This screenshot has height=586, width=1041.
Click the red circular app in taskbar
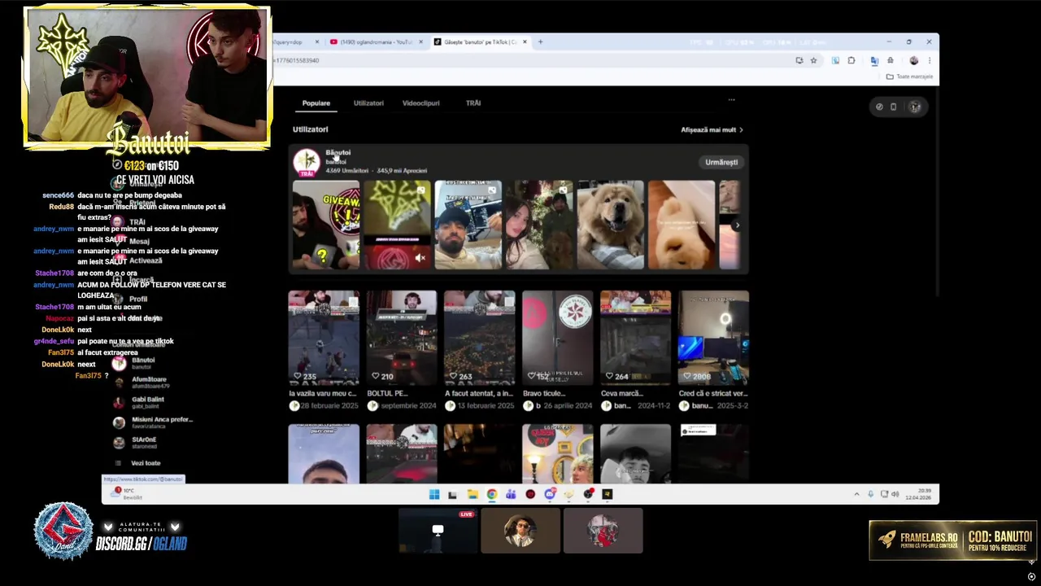530,494
